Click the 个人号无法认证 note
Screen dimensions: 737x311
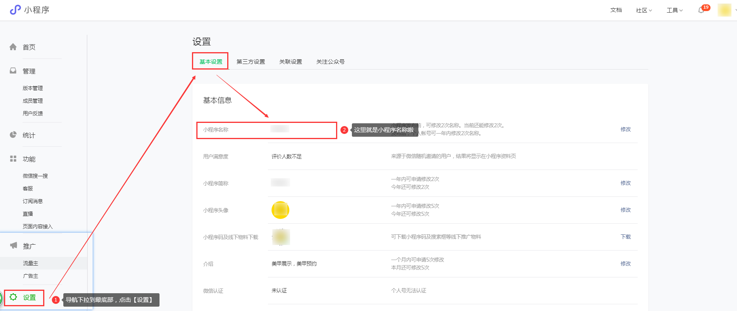coord(409,290)
